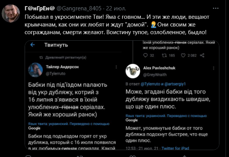
Task: Open the vertical dots menu on Тайлер Андерсон's tweet
Action: pos(116,67)
